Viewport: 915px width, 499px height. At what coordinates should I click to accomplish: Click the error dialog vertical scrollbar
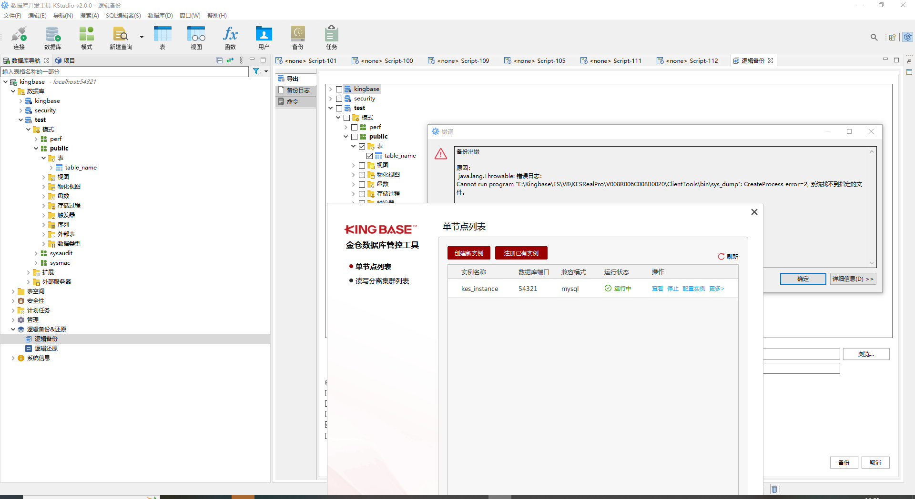click(872, 207)
